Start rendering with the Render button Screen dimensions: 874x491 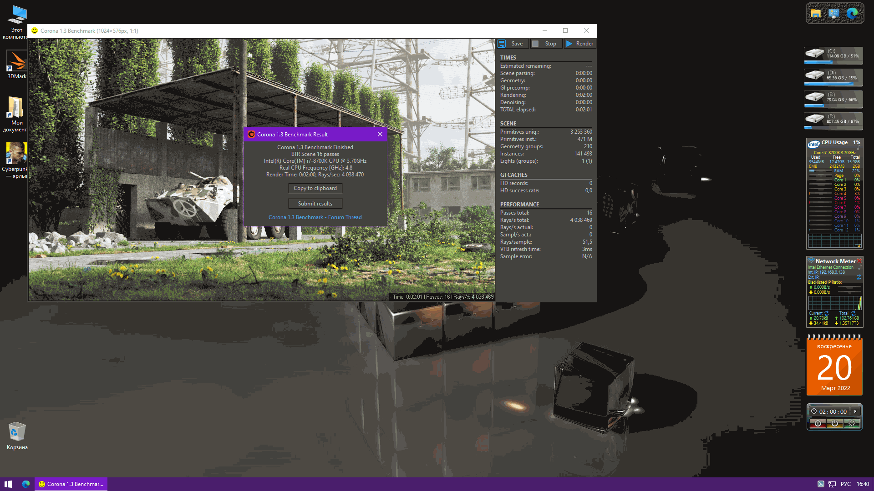(x=580, y=44)
